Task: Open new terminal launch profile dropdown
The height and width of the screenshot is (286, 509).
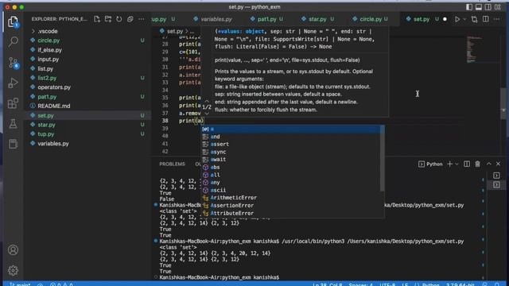Action: 457,164
